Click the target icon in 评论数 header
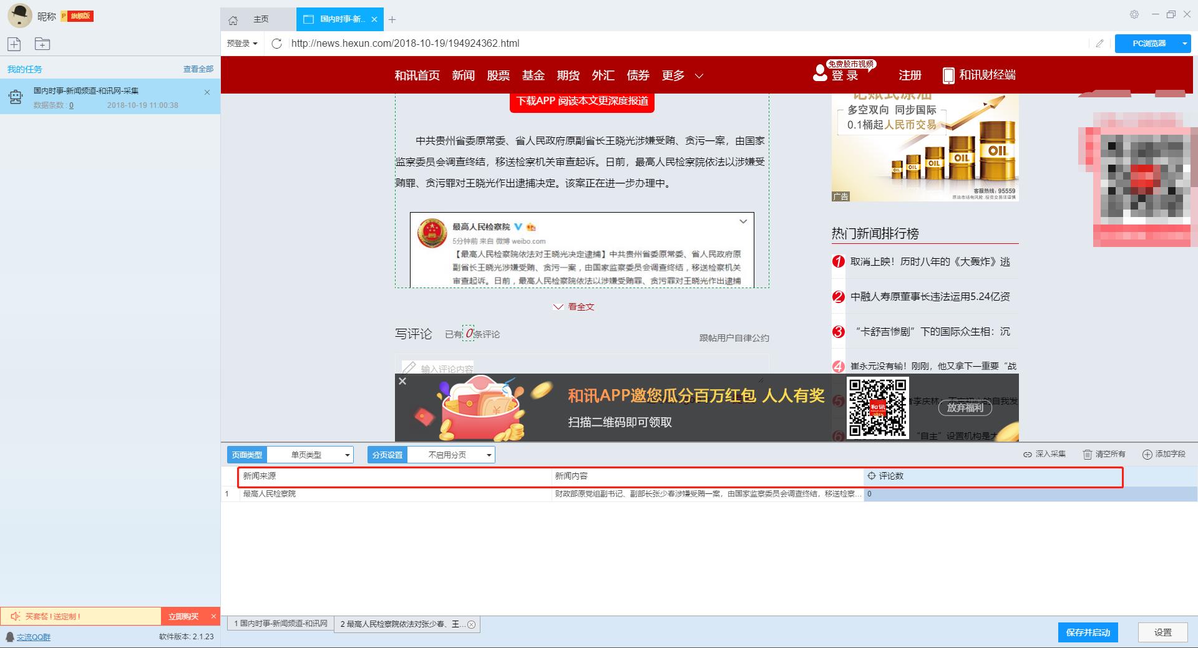This screenshot has height=648, width=1198. (x=872, y=476)
